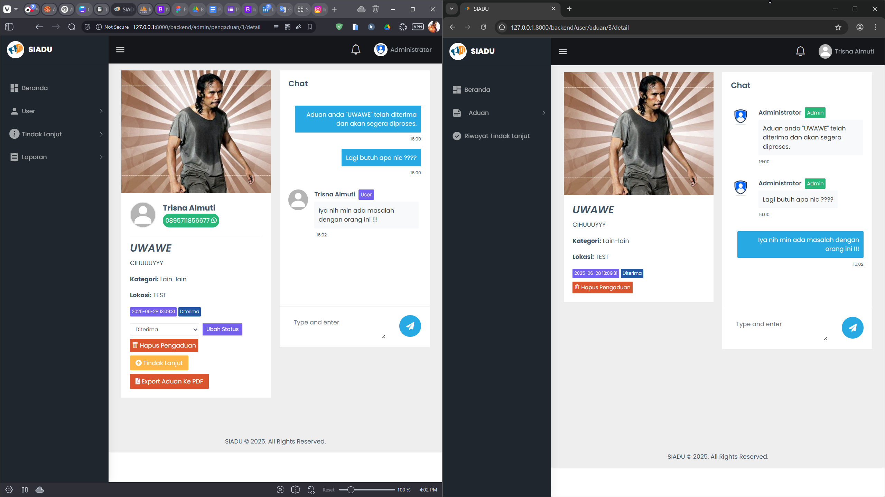This screenshot has height=497, width=885.
Task: Toggle user sidebar hamburger menu
Action: tap(563, 51)
